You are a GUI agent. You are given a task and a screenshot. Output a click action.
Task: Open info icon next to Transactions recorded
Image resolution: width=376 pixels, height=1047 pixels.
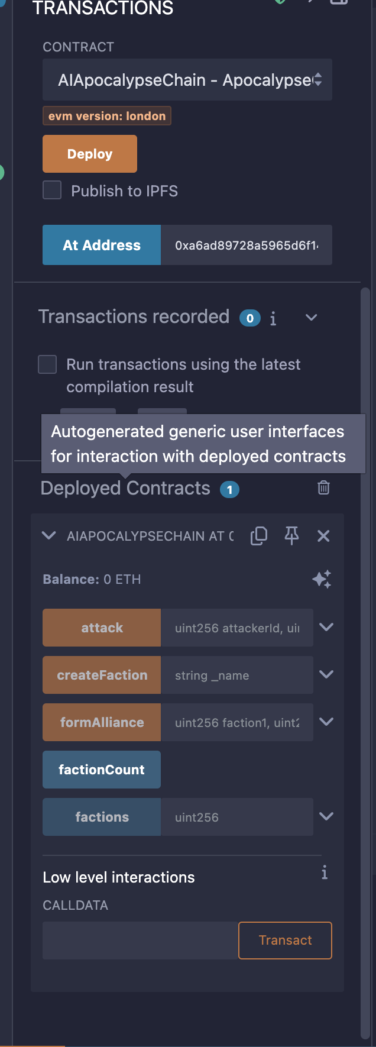tap(273, 319)
